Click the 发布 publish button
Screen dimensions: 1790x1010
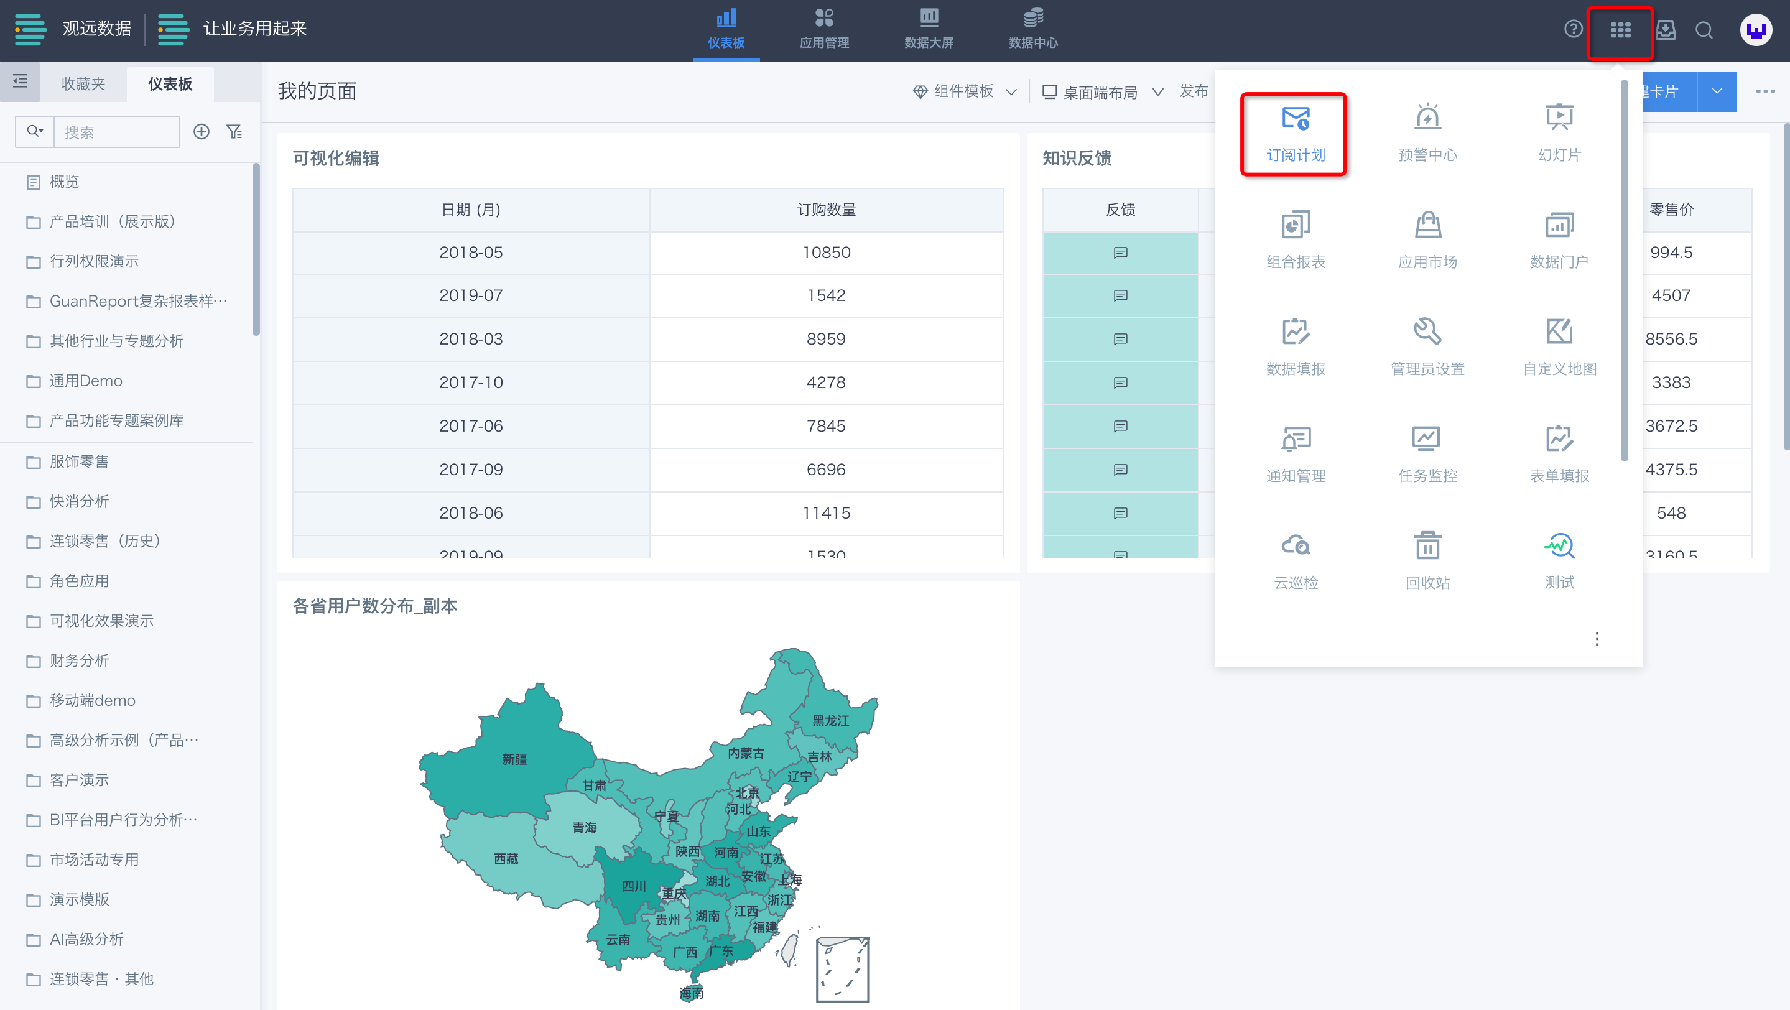coord(1193,91)
